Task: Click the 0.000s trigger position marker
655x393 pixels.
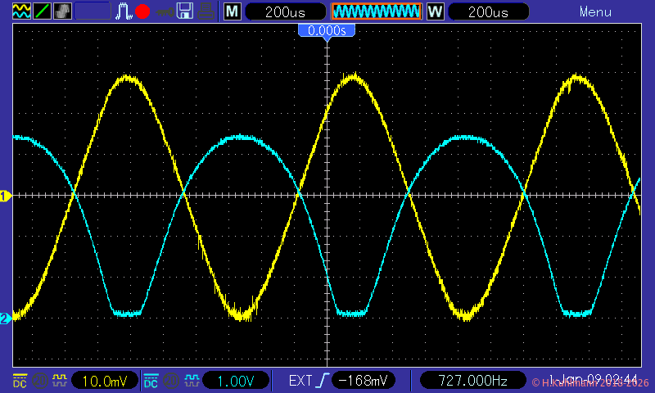Action: coord(327,30)
